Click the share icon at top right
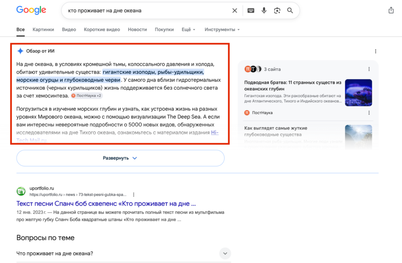402x263 pixels. 391,10
